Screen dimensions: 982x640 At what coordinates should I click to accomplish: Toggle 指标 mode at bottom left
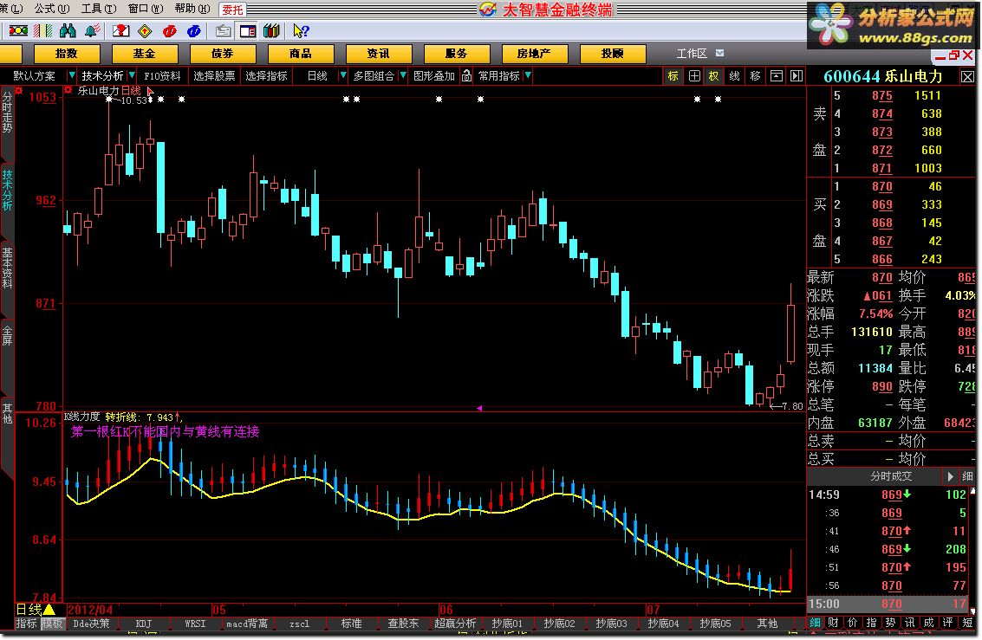coord(26,624)
